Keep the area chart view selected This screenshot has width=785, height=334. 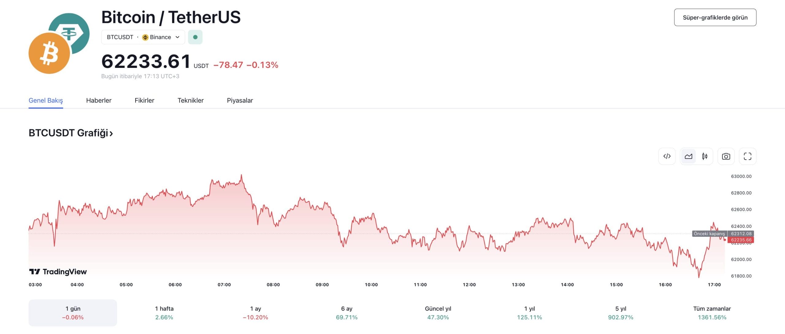click(689, 156)
